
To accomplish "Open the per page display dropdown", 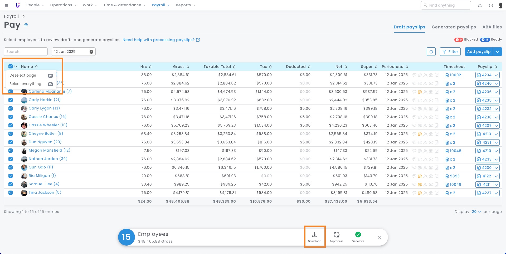I will point(476,212).
